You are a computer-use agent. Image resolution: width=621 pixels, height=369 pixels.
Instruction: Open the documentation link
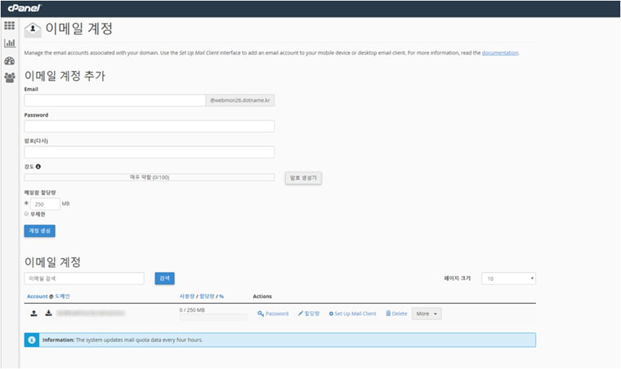point(500,52)
